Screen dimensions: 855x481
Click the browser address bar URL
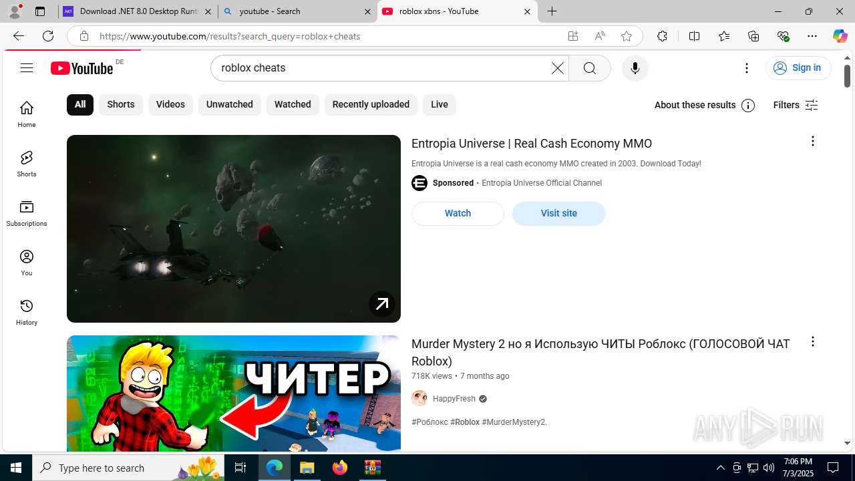[230, 36]
